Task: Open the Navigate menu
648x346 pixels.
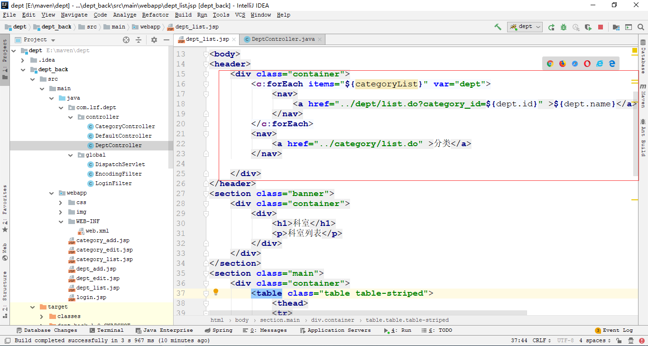Action: (x=74, y=15)
